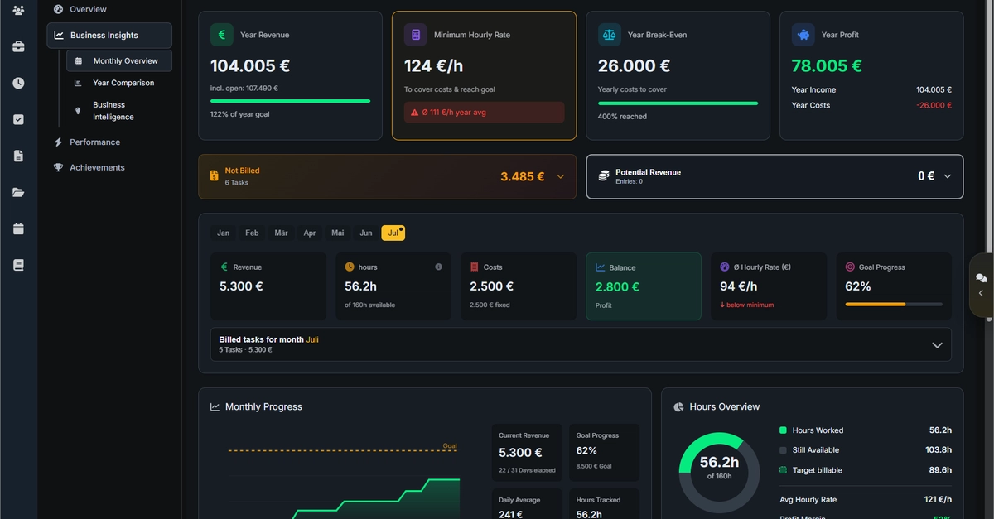Image resolution: width=994 pixels, height=519 pixels.
Task: Select the Feb month tab
Action: (x=252, y=233)
